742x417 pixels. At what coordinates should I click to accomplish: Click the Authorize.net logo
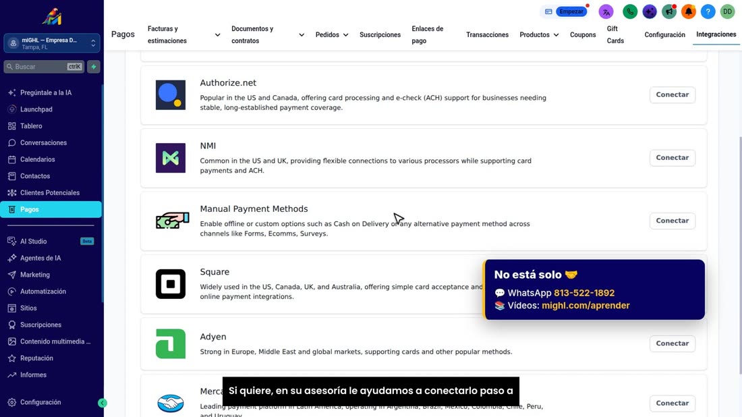point(171,95)
